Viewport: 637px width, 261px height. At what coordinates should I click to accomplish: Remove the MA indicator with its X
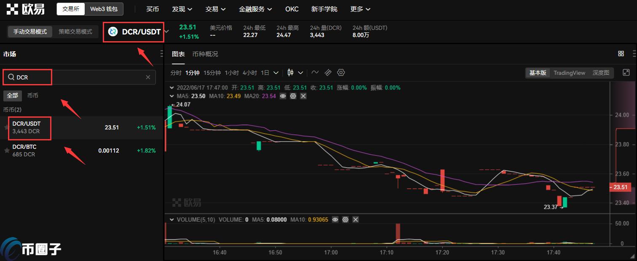click(x=303, y=96)
